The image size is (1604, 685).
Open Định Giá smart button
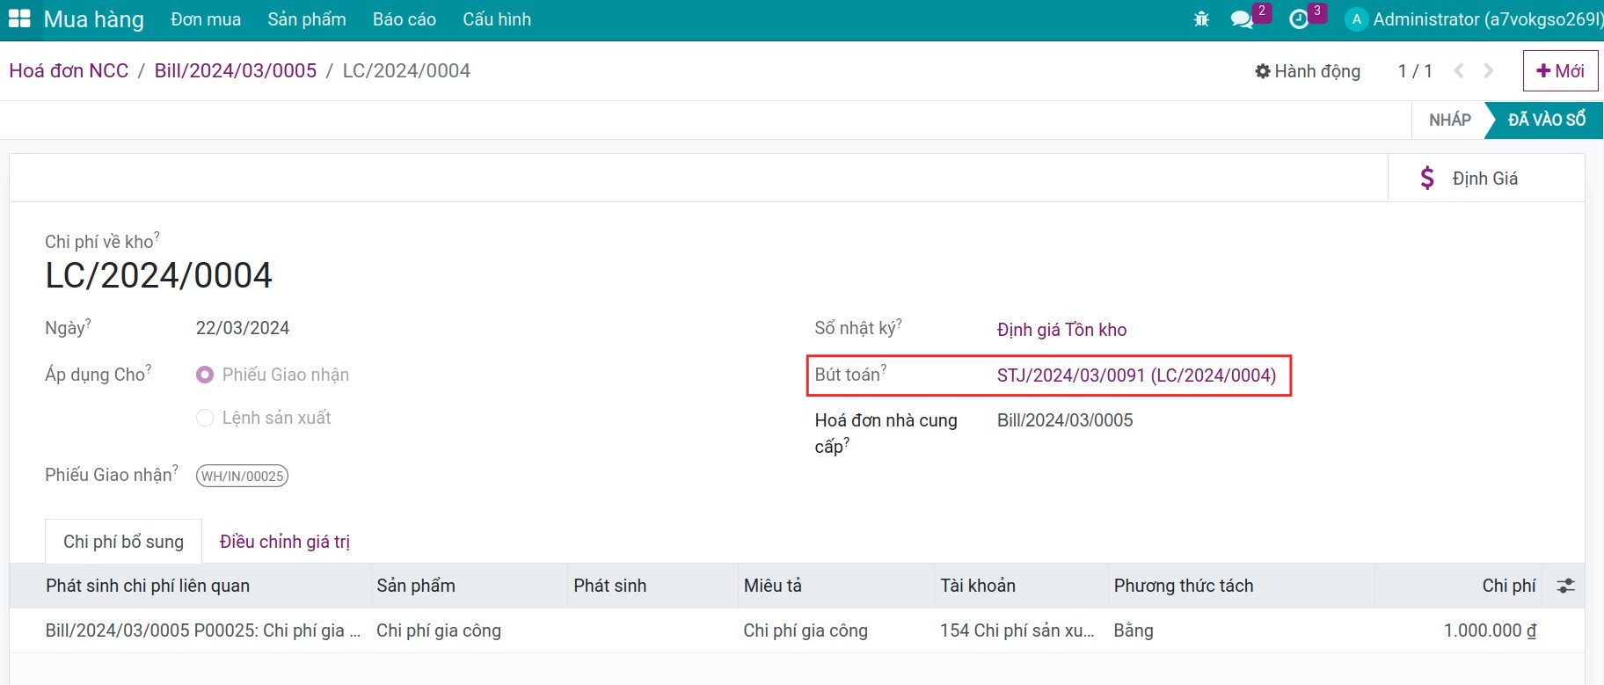coord(1486,179)
